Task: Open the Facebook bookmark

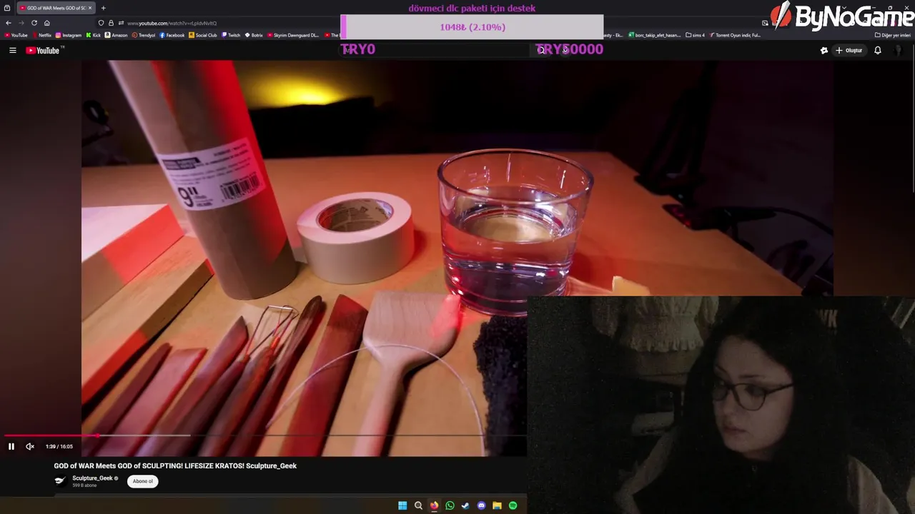Action: [172, 35]
